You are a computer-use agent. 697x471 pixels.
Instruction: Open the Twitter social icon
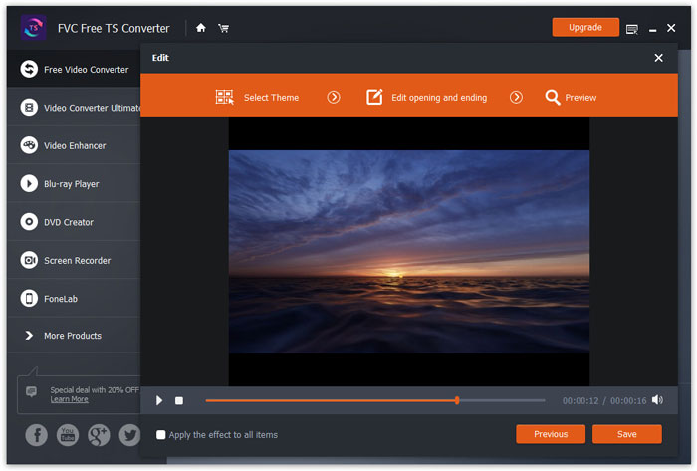coord(129,435)
